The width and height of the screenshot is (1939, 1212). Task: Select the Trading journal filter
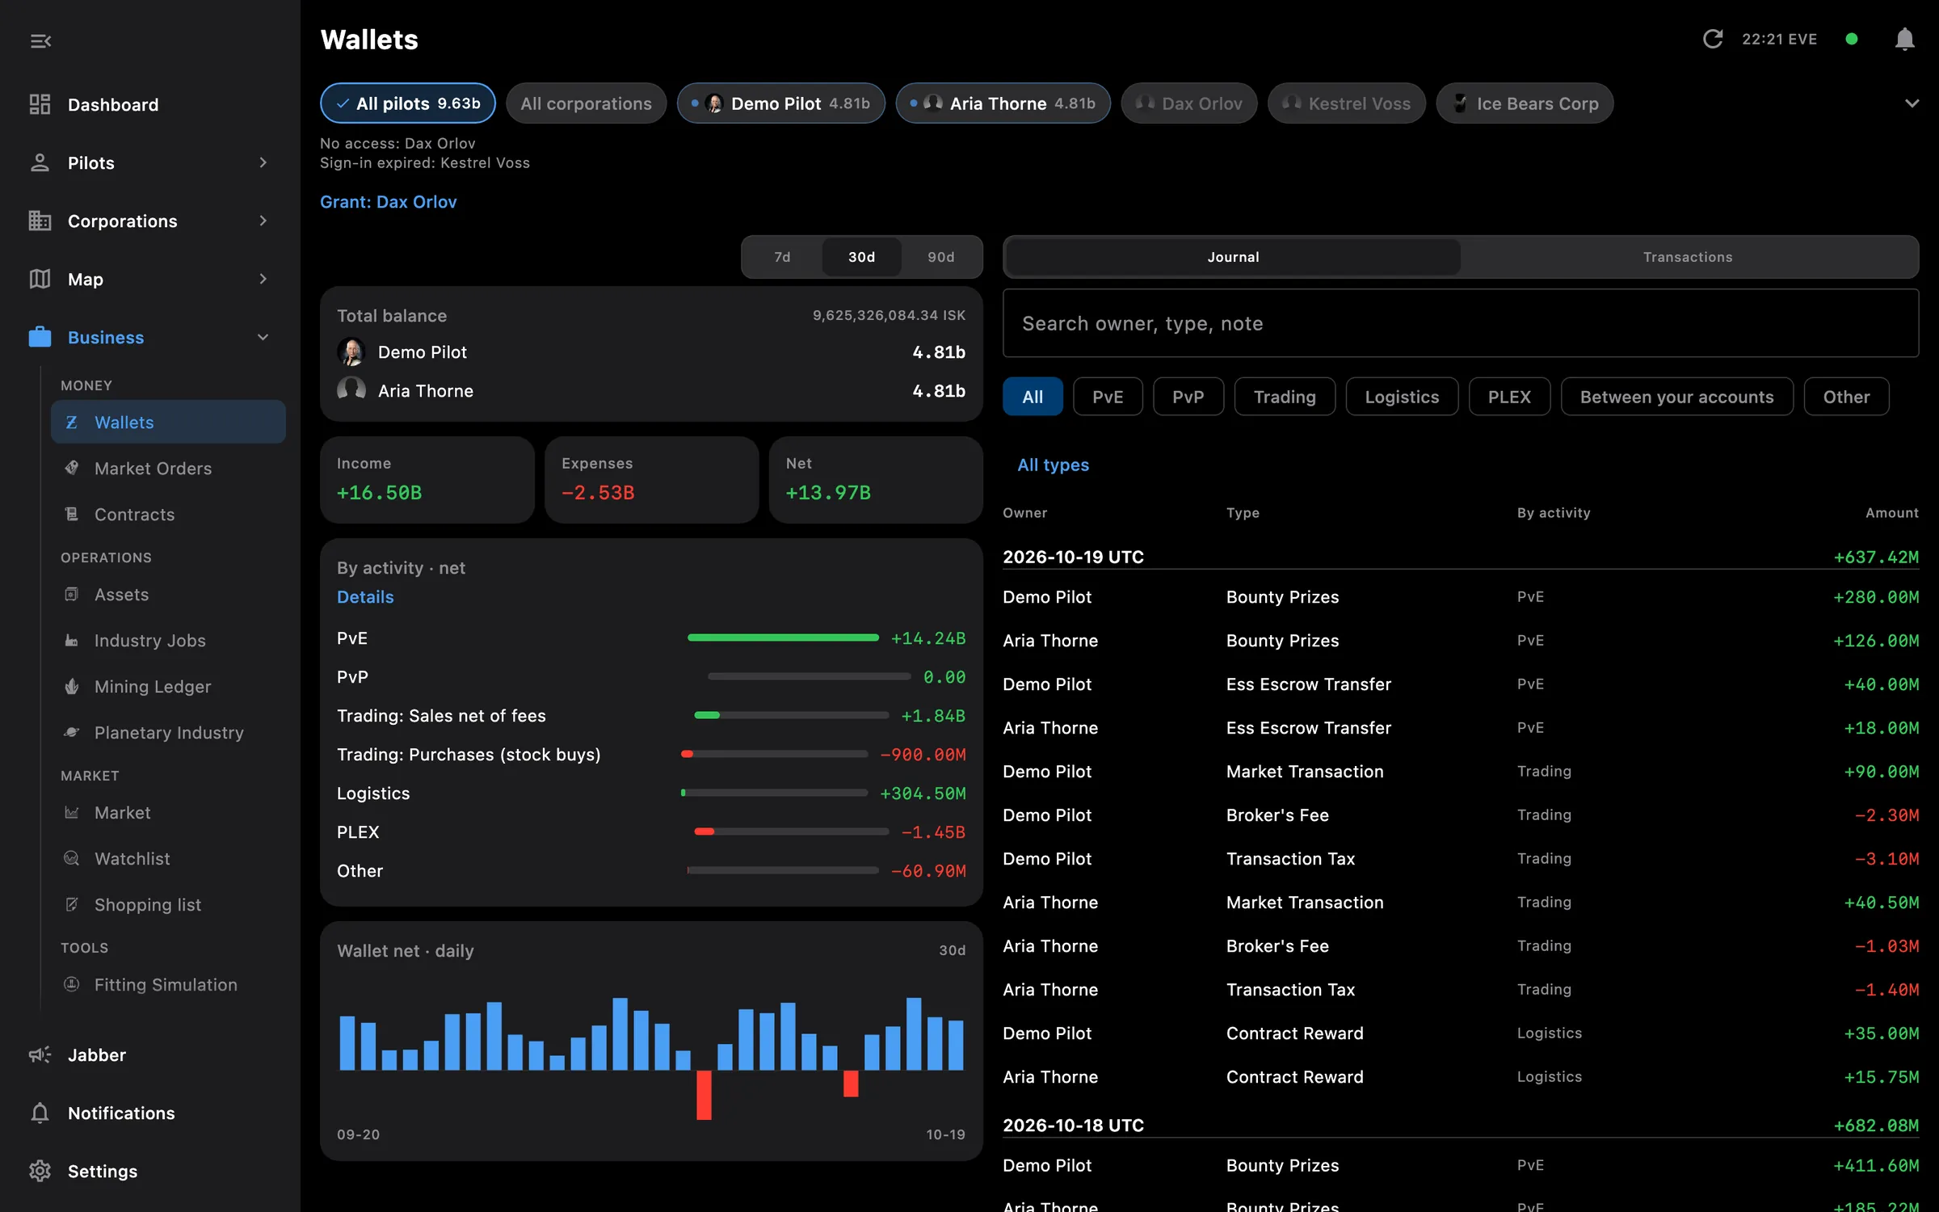[x=1285, y=397]
